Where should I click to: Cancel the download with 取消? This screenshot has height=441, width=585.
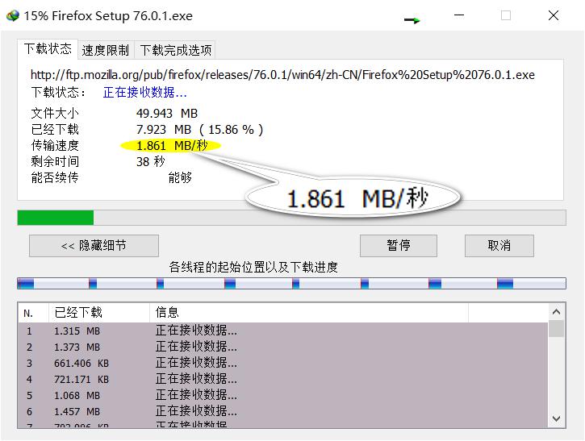[x=499, y=246]
